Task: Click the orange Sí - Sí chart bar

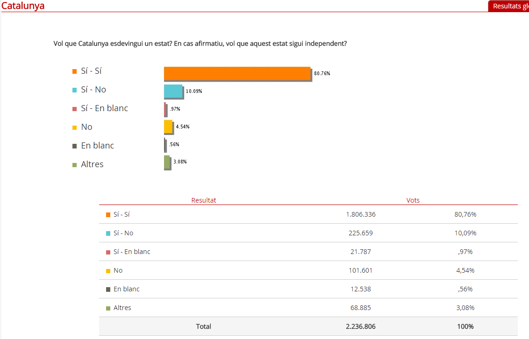Action: [x=237, y=74]
